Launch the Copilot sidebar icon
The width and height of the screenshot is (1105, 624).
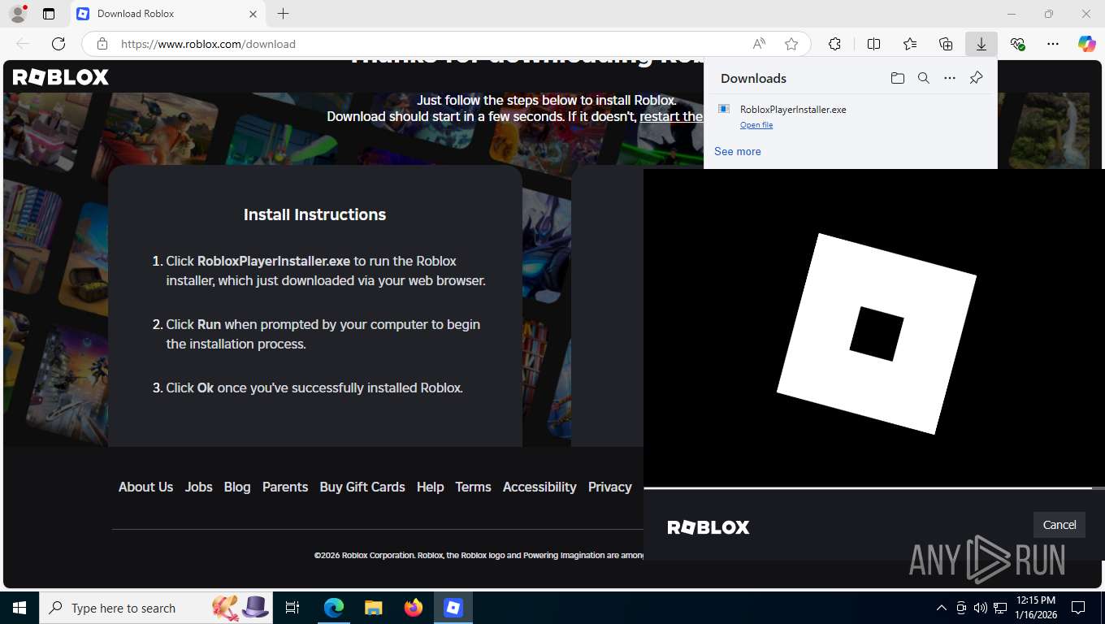(x=1087, y=44)
